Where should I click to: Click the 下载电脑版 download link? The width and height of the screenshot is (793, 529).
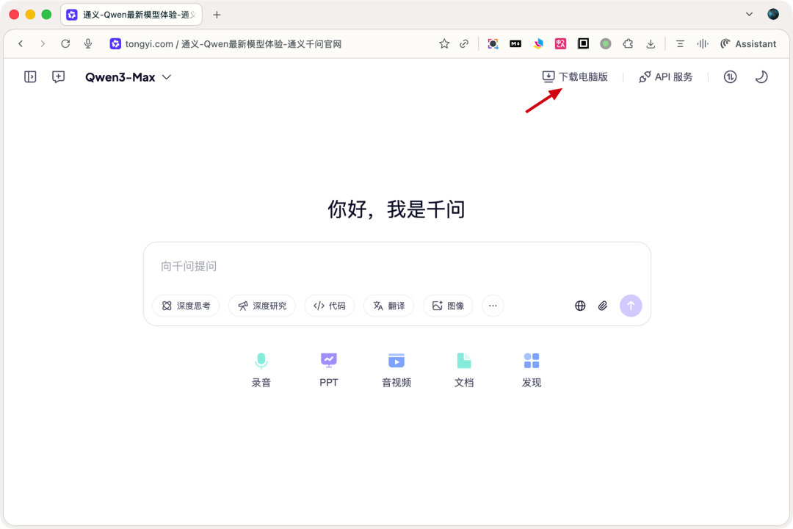[576, 76]
